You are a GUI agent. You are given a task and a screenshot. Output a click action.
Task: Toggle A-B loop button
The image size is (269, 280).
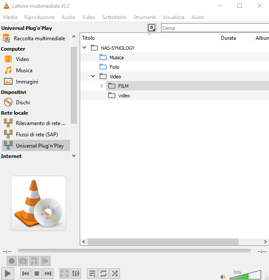click(34, 261)
